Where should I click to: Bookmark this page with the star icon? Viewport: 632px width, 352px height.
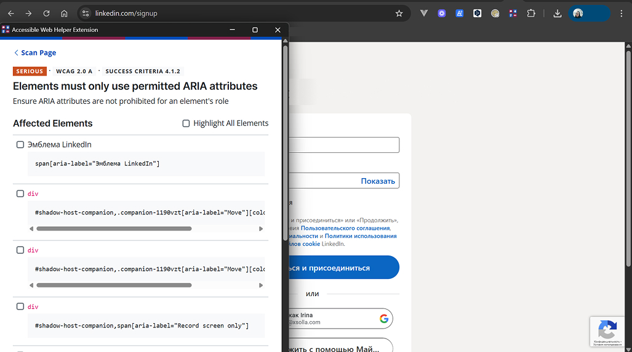tap(399, 13)
